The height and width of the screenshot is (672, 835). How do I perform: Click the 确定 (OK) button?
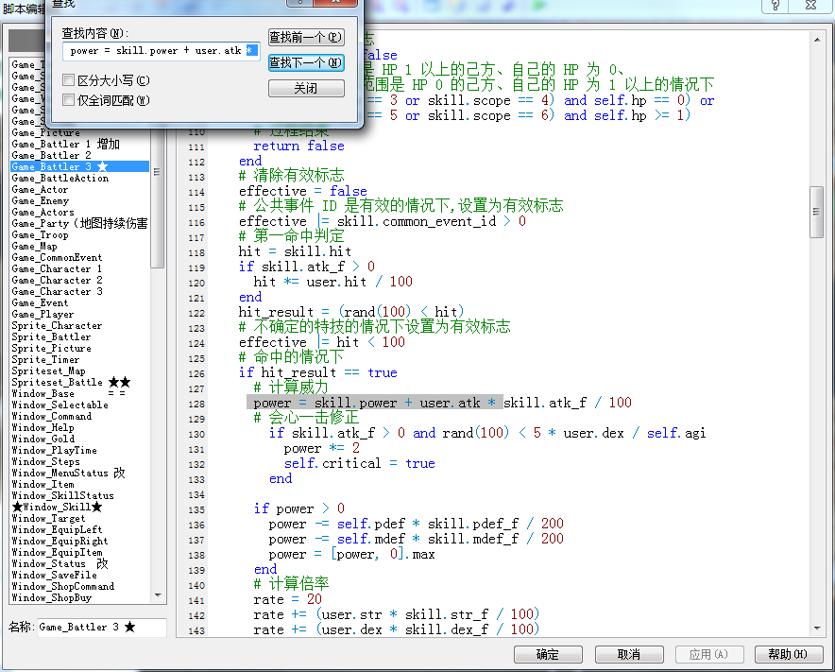click(548, 654)
